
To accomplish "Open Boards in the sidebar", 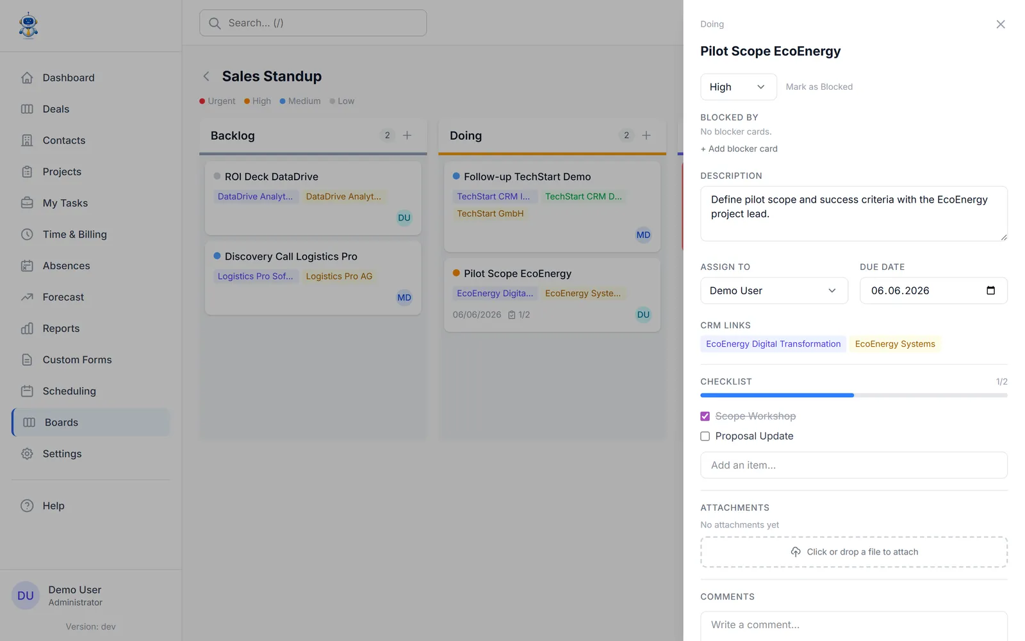I will coord(91,422).
